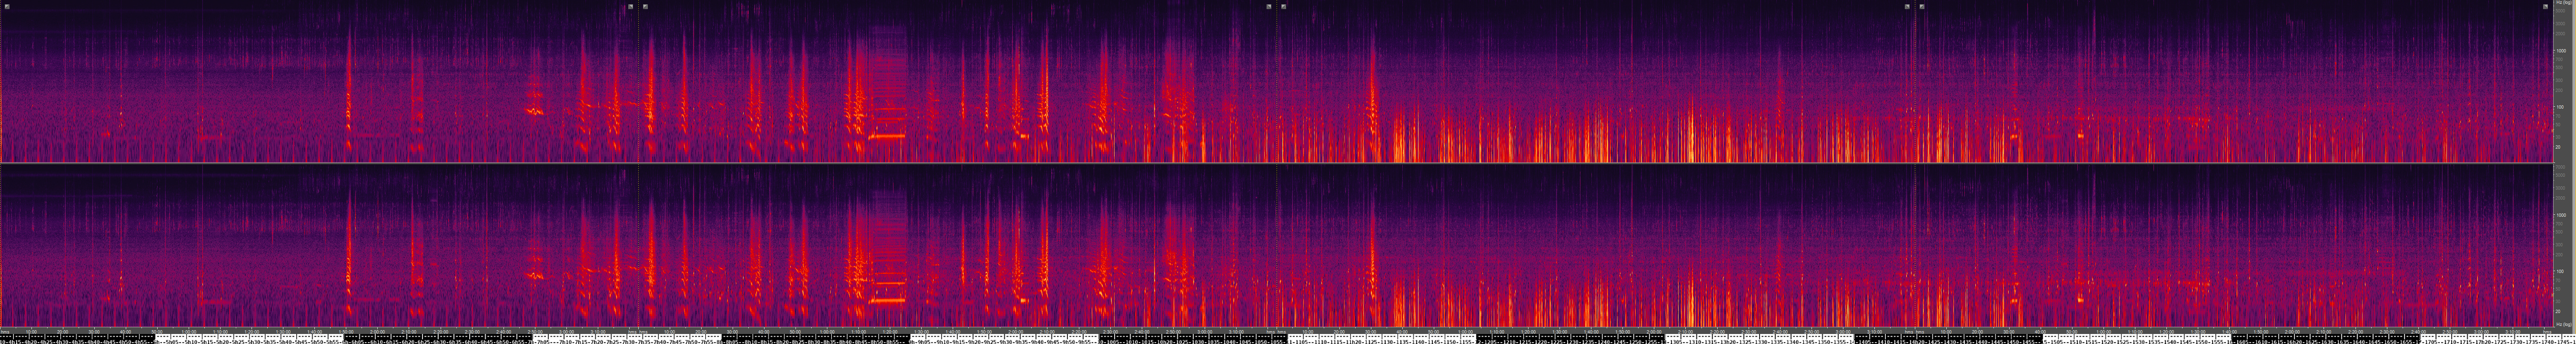Click the top-right corner icon of the second spectrogram segment
Viewport: 2576px width, 344px height.
coord(1269,7)
